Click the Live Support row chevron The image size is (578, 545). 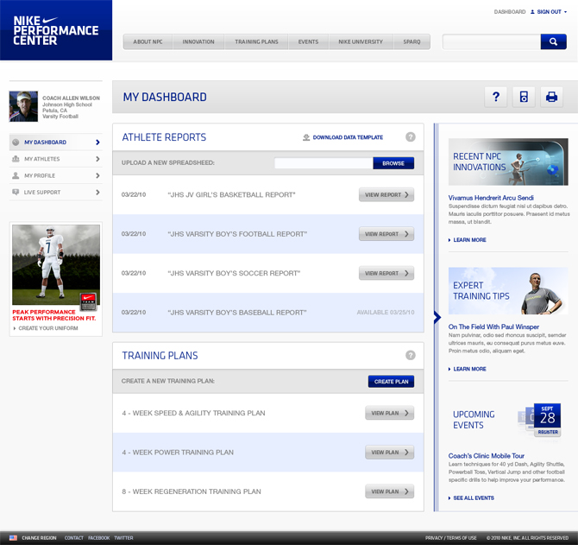[x=97, y=192]
